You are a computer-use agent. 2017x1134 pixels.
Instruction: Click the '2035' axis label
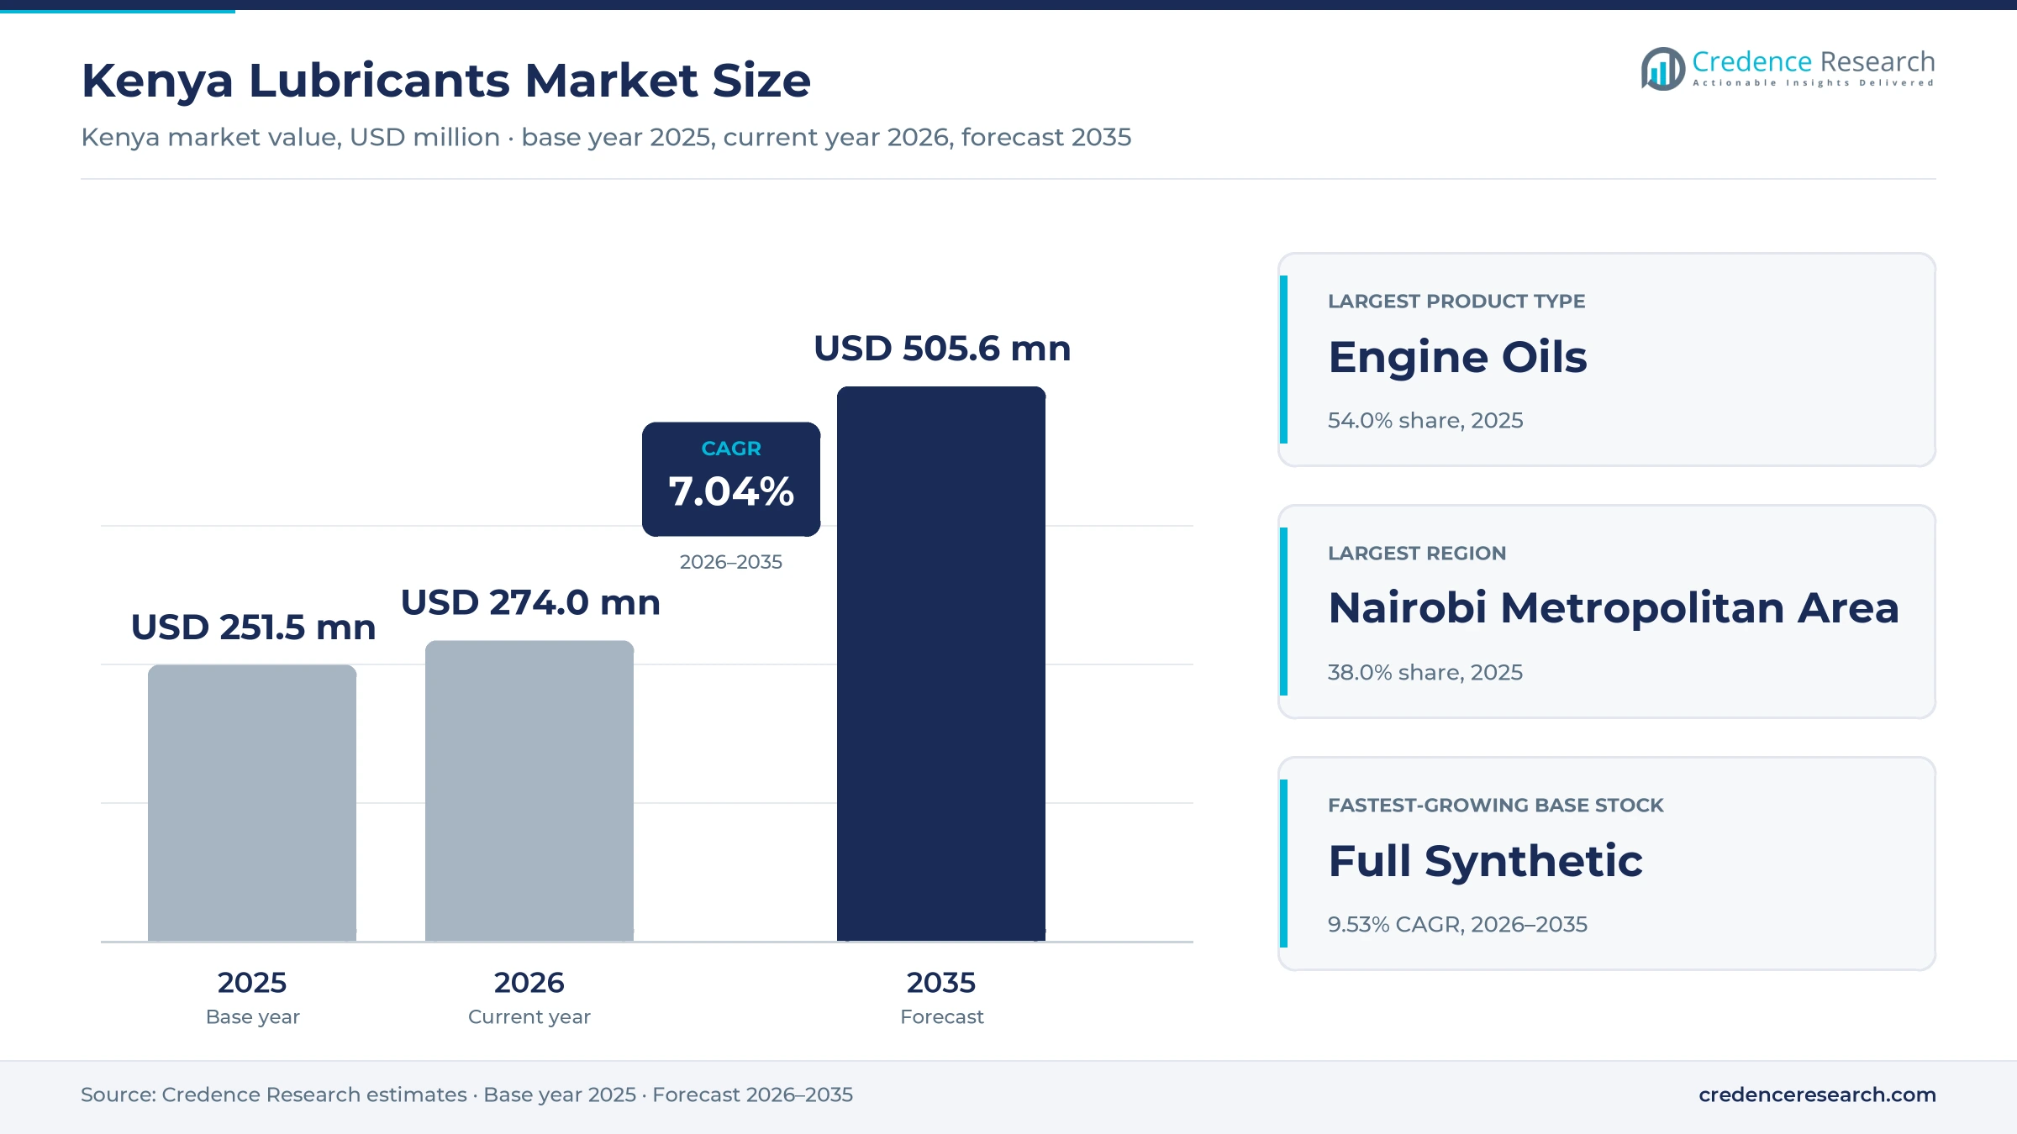click(941, 983)
